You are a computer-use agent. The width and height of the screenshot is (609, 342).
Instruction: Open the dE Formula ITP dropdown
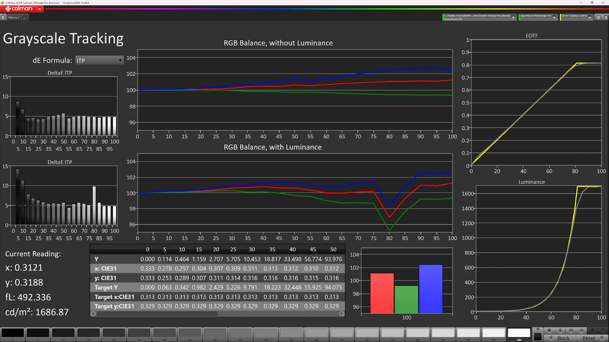[x=99, y=60]
